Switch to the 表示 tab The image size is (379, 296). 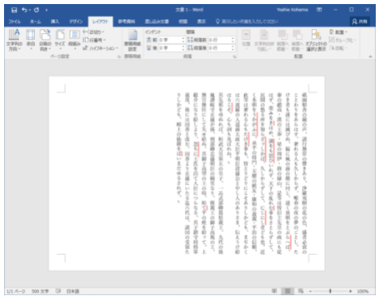[x=201, y=22]
